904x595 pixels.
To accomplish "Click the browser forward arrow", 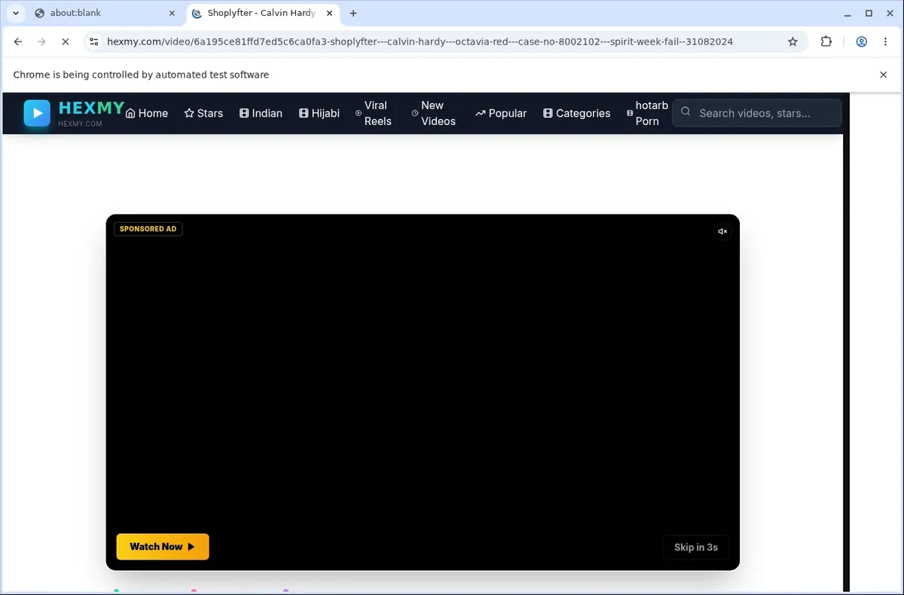I will [41, 42].
